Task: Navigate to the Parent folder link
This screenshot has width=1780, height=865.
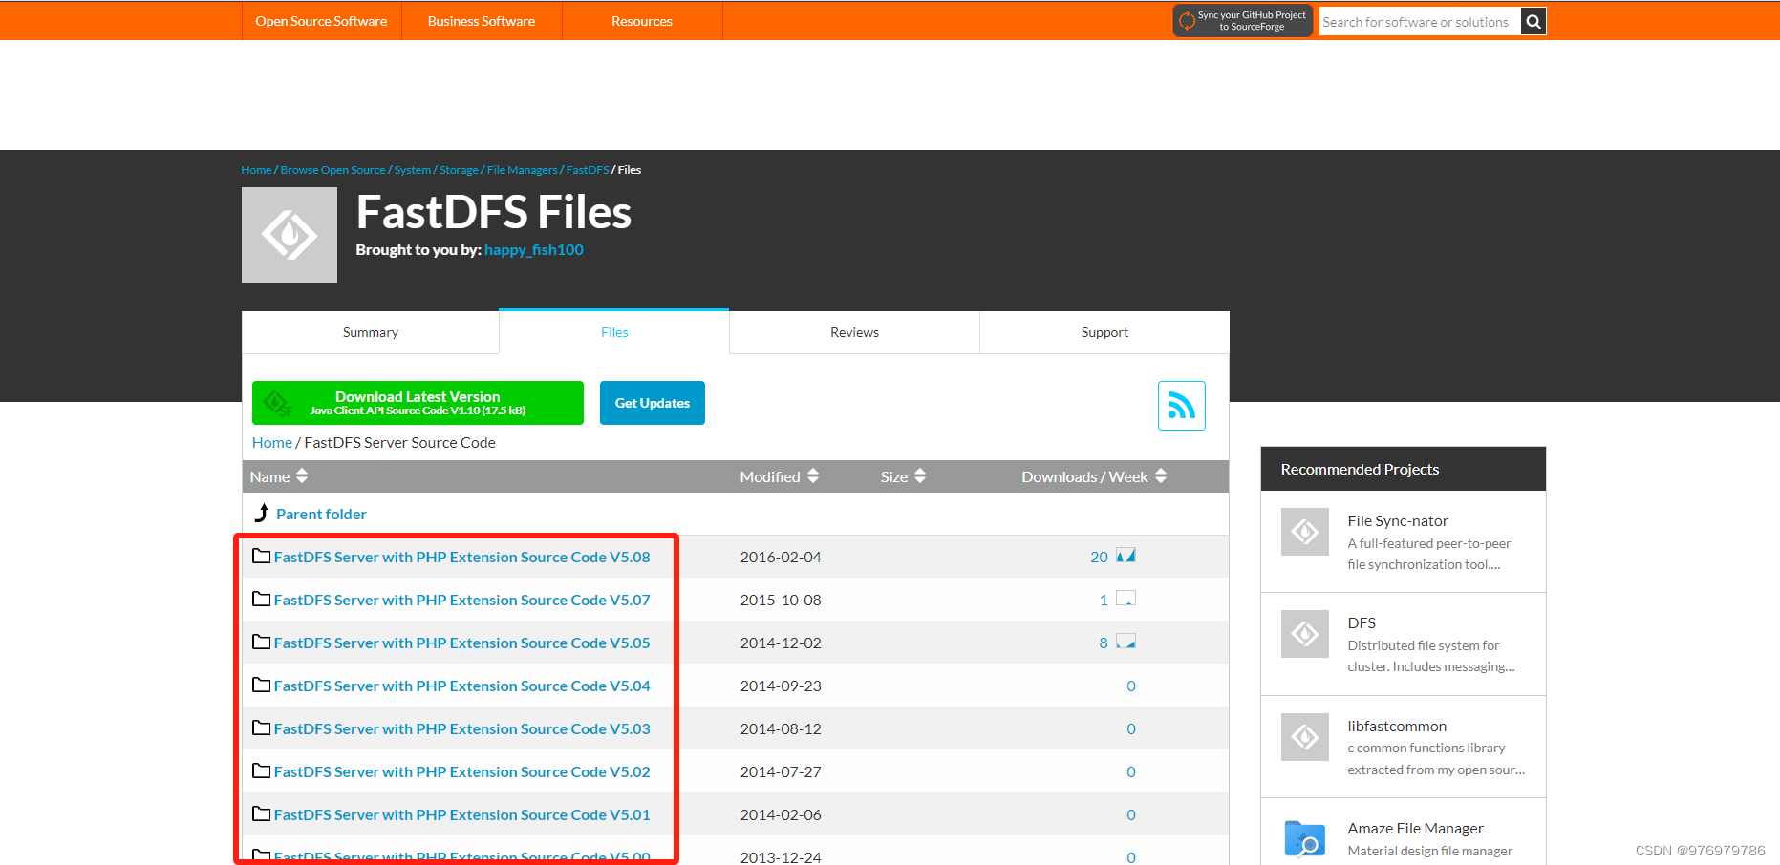Action: pos(321,514)
